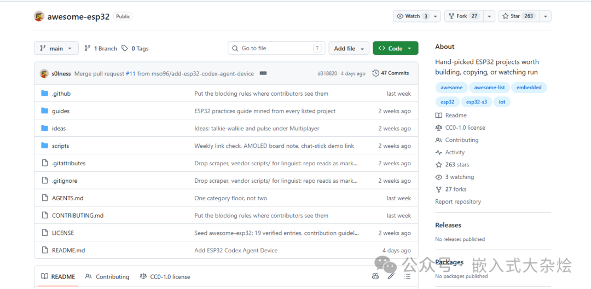Viewport: 591px width, 289px height.
Task: Open 263 stars link in sidebar
Action: tap(453, 165)
